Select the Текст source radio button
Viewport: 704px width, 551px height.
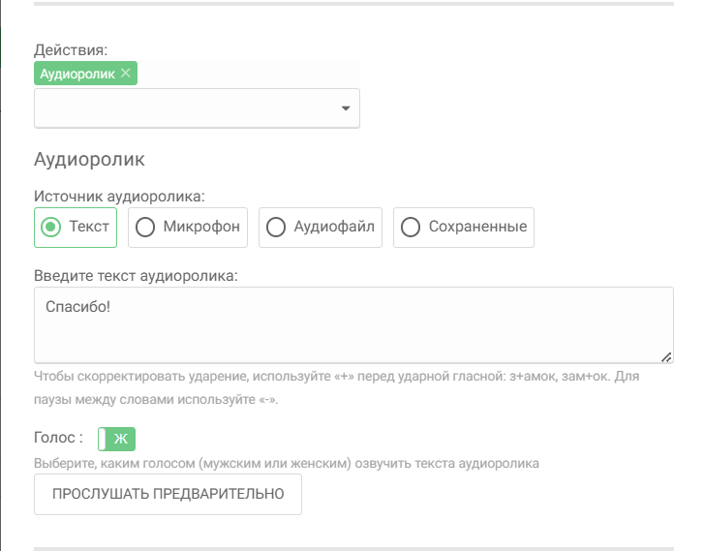pos(76,228)
